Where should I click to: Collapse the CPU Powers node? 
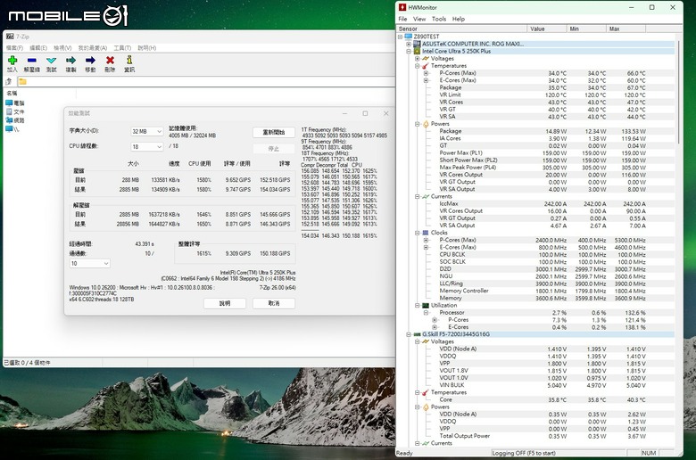point(418,124)
